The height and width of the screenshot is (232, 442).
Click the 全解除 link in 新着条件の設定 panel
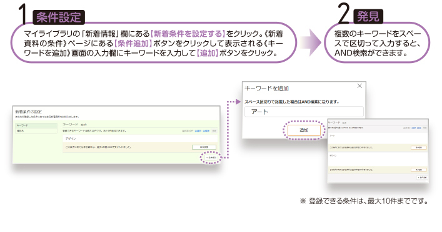(206, 131)
